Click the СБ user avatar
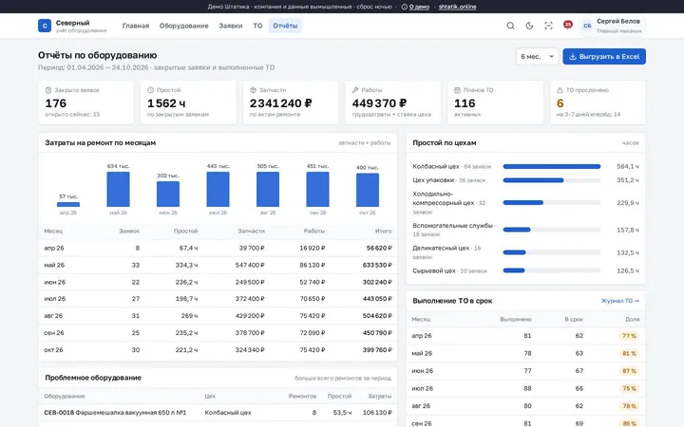Viewport: 684px width, 427px height. pos(587,26)
